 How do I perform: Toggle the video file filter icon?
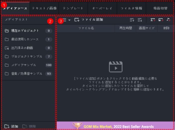(153, 20)
